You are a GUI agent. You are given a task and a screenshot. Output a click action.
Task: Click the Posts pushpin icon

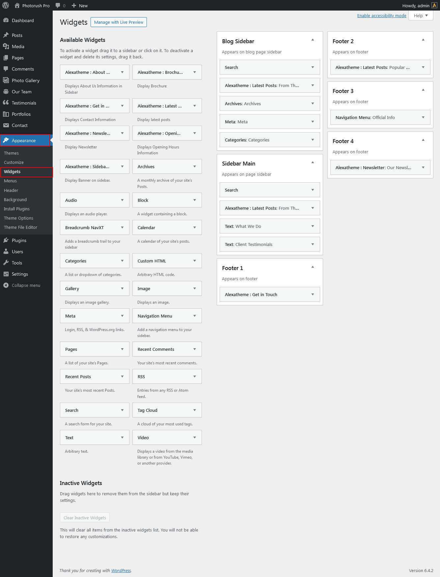point(6,35)
